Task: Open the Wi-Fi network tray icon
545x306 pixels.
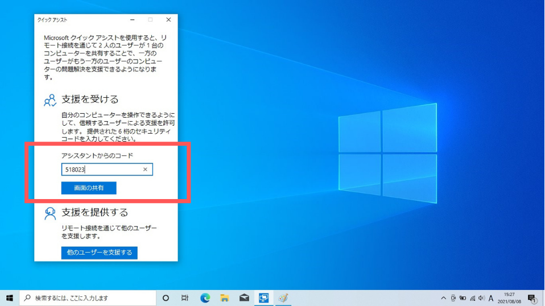Action: coord(472,298)
